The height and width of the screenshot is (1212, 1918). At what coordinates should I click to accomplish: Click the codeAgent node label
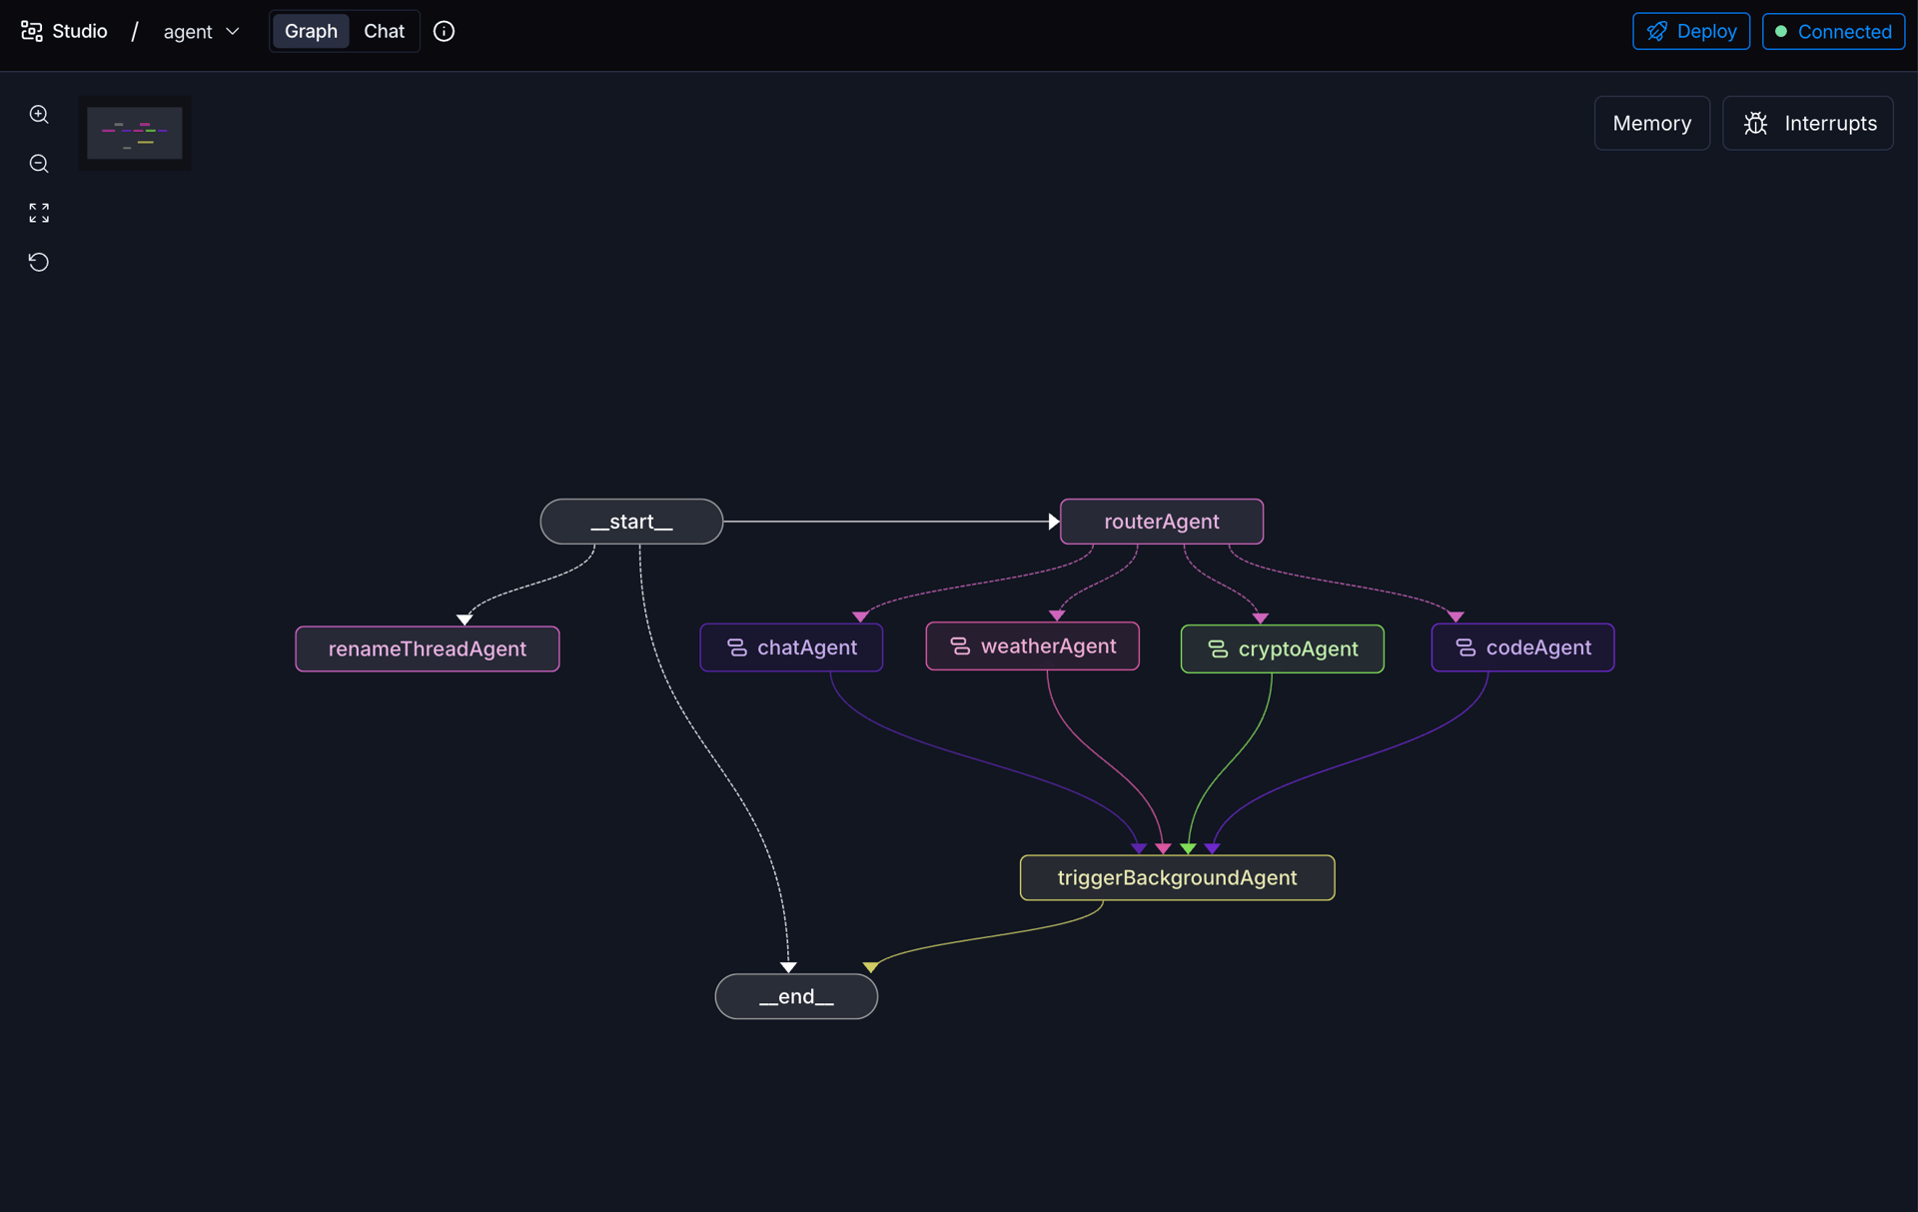(x=1538, y=647)
